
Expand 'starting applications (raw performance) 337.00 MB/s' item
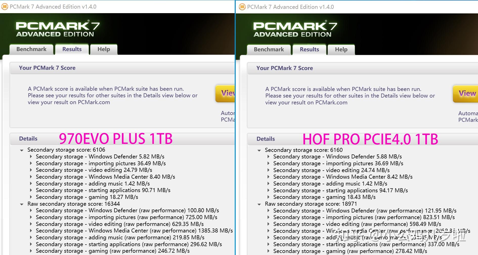[269, 244]
